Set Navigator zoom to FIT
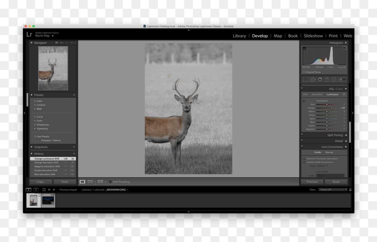Image resolution: width=377 pixels, height=242 pixels. click(57, 43)
